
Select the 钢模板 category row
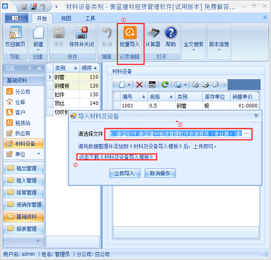[73, 86]
